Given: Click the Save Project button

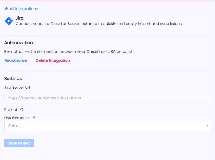Looking at the screenshot, I should pos(19,143).
